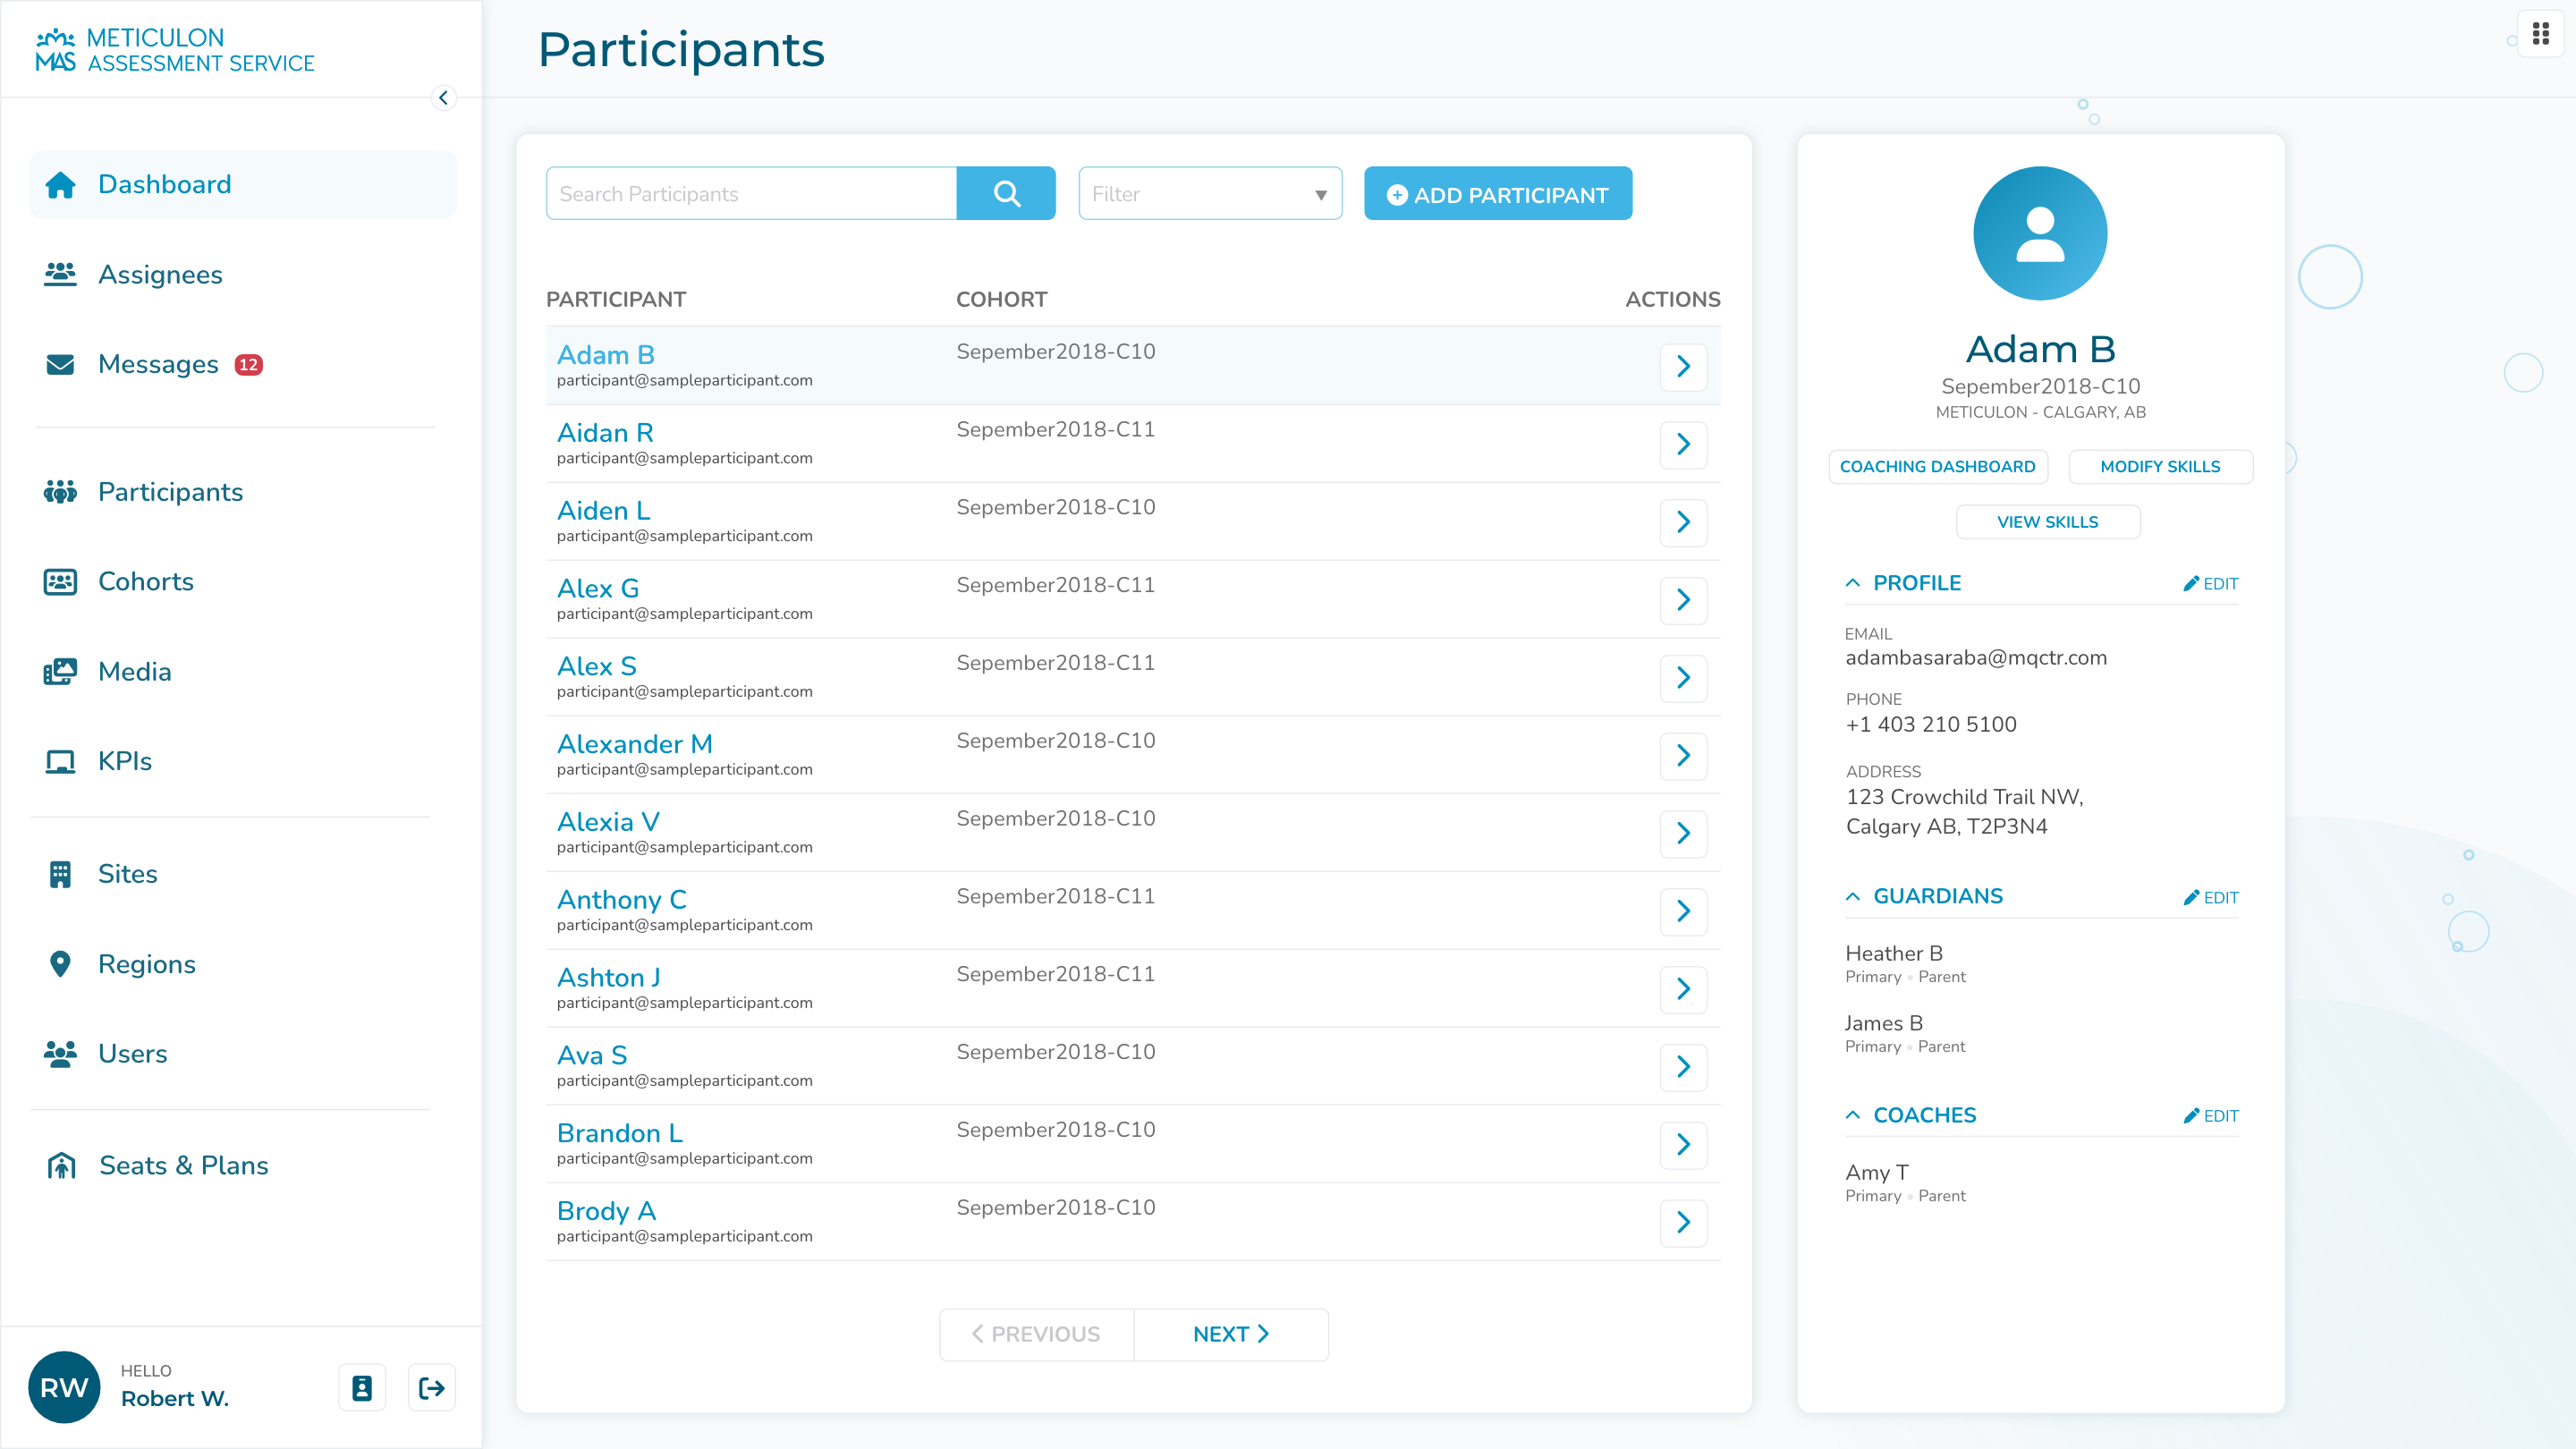Open Ava S row action arrow
2576x1449 pixels.
[1683, 1067]
